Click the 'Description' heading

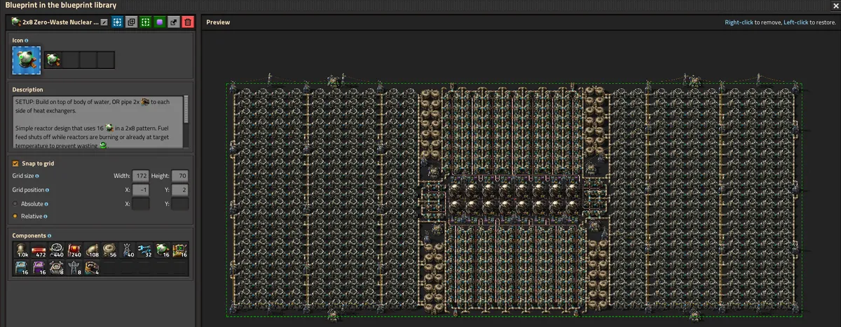[x=27, y=89]
